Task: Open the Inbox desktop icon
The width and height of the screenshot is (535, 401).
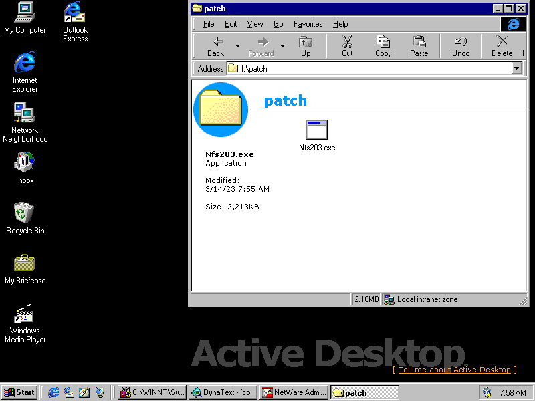Action: click(25, 168)
